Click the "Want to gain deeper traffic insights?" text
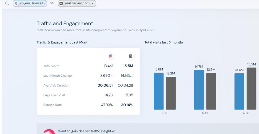Image resolution: width=259 pixels, height=134 pixels. 86,131
